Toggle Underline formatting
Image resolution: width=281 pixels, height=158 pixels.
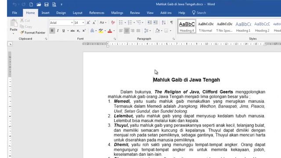(x=63, y=31)
